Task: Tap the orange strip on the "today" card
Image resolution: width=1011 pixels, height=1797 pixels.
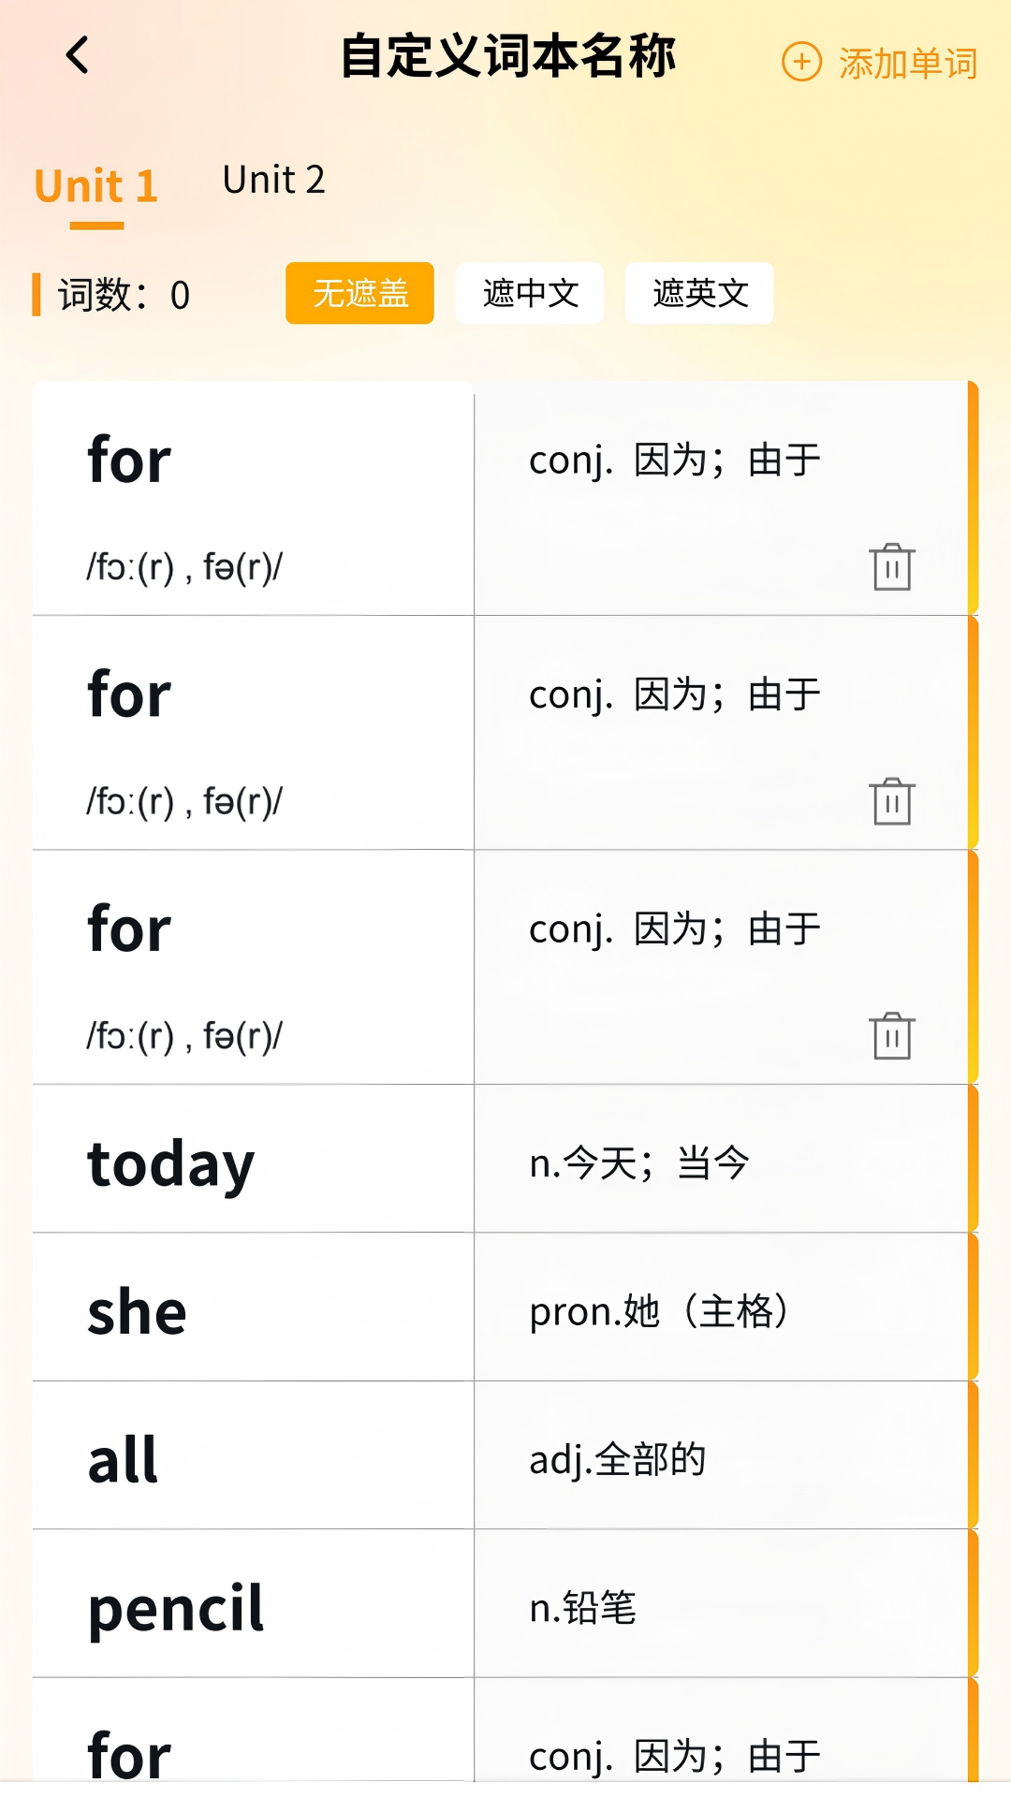Action: coord(972,1161)
